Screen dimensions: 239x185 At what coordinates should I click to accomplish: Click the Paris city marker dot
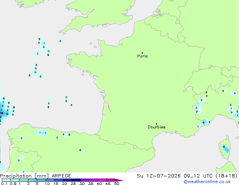(142, 53)
